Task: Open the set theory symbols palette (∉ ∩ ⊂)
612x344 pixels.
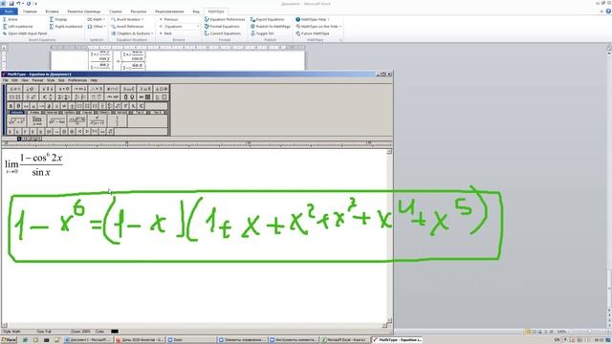Action: tap(113, 89)
